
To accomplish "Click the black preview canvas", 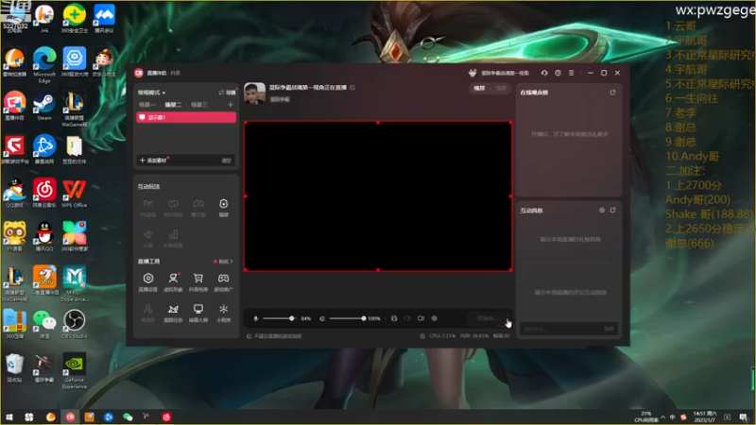I will pos(378,196).
